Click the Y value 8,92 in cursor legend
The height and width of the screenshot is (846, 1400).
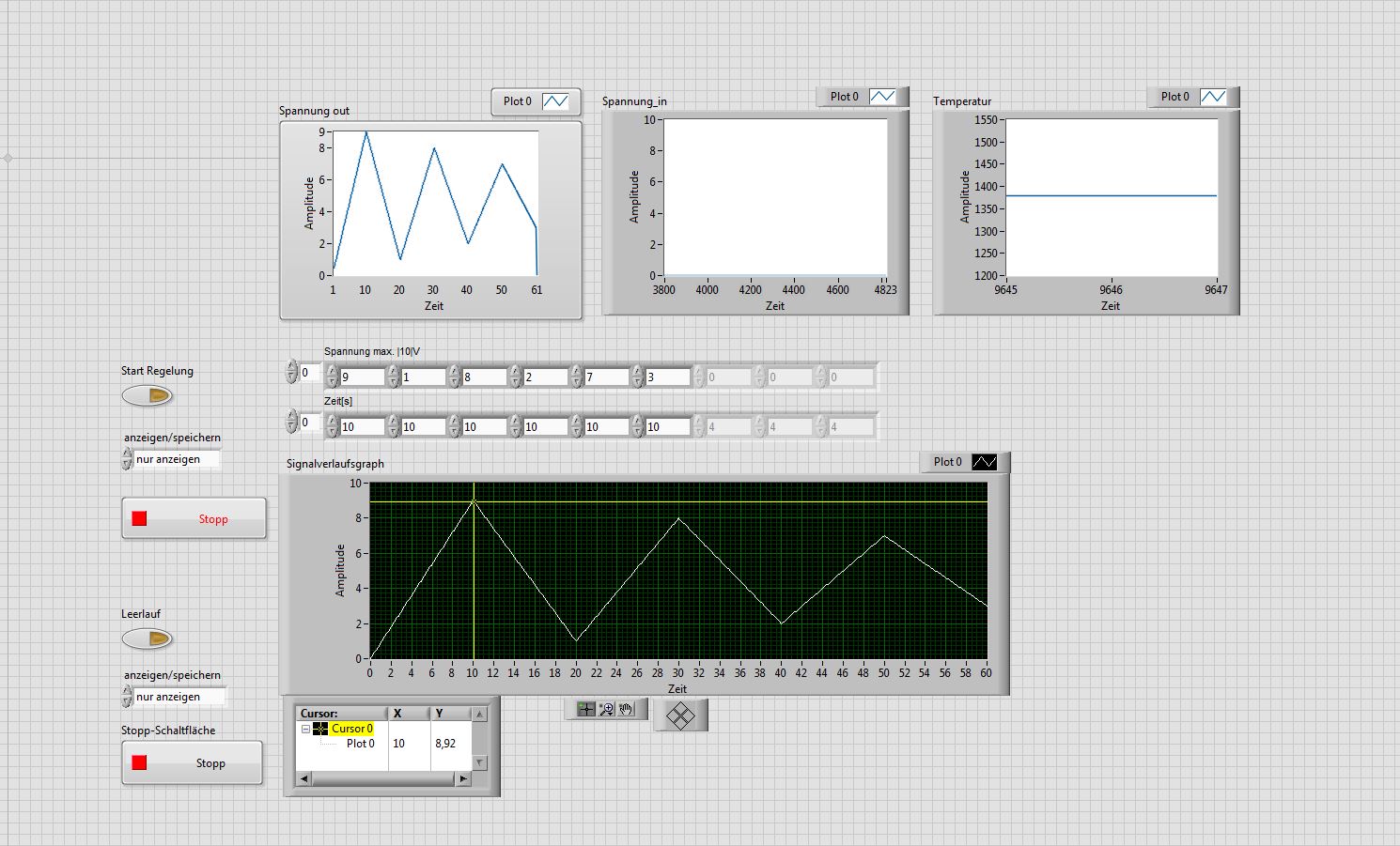pos(445,744)
